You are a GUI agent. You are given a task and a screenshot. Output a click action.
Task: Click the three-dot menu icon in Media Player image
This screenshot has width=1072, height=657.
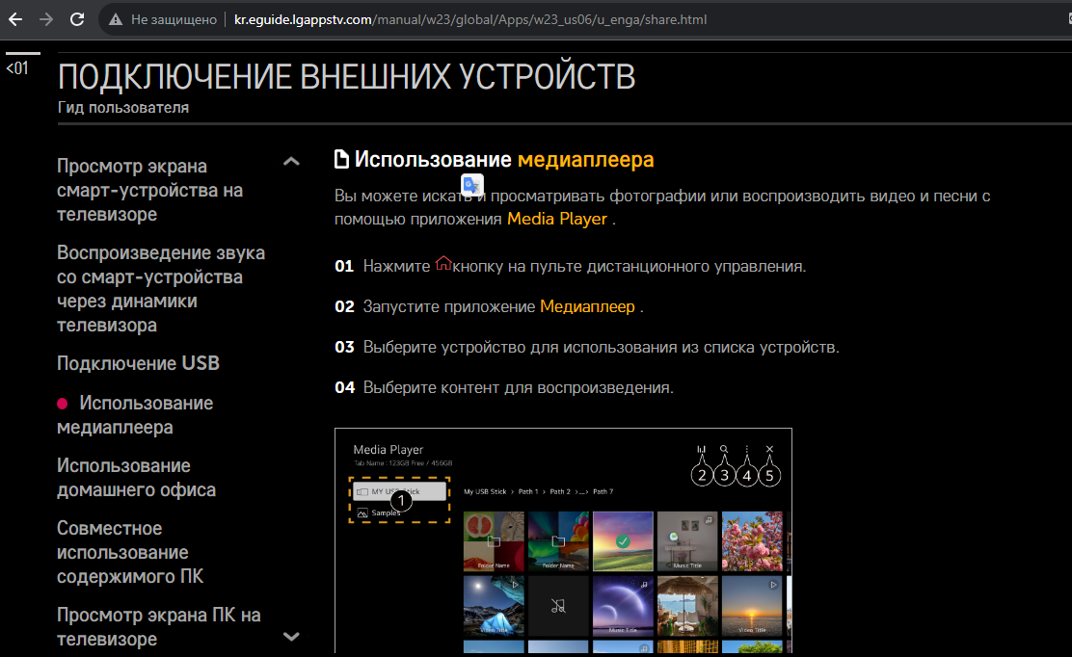pos(746,450)
